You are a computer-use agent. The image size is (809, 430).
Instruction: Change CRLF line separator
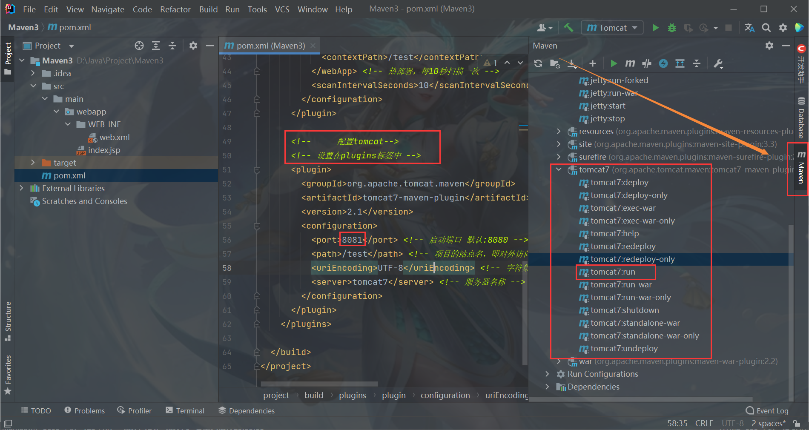point(704,423)
